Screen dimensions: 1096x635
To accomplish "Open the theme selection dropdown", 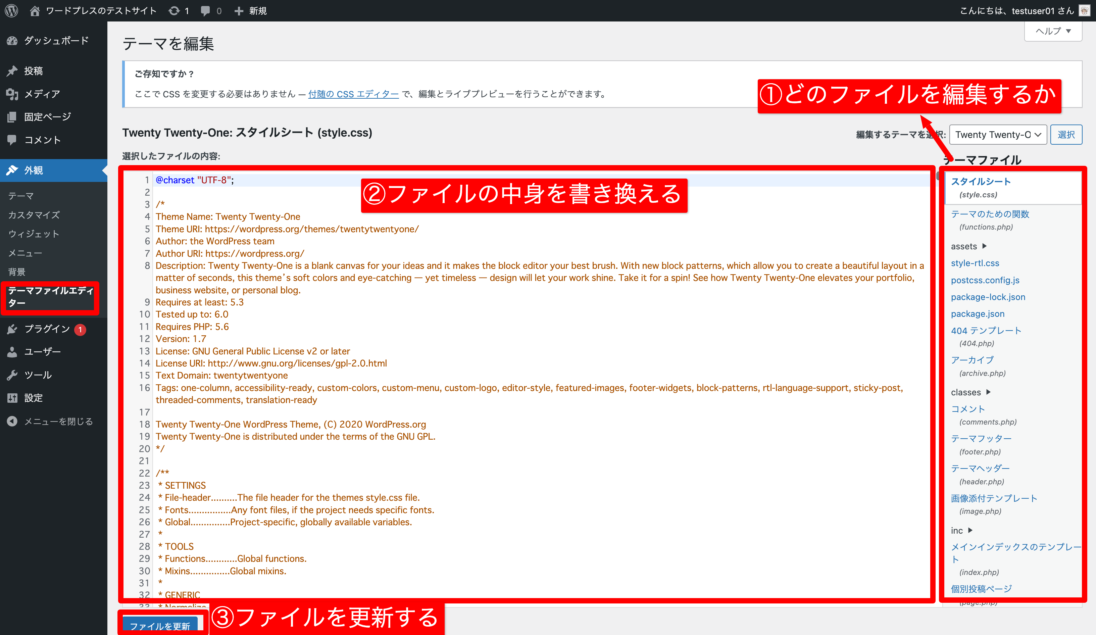I will [x=998, y=134].
